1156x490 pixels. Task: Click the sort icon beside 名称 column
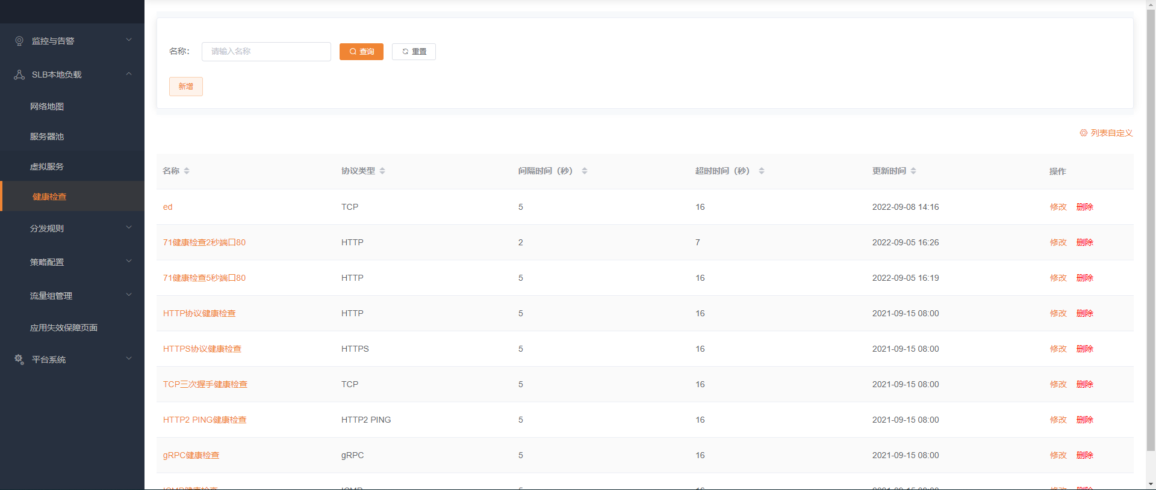(187, 171)
